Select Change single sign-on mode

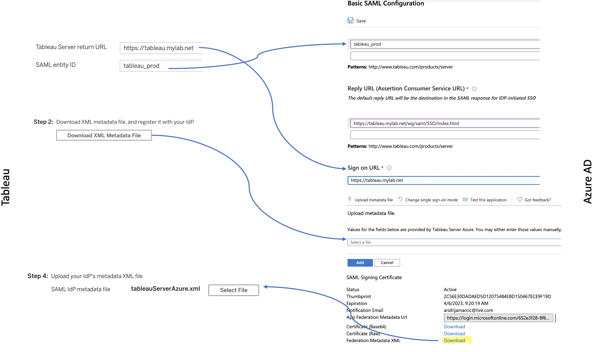(431, 200)
